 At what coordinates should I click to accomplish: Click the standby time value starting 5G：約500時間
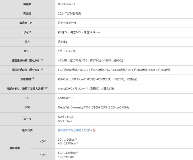114,70
